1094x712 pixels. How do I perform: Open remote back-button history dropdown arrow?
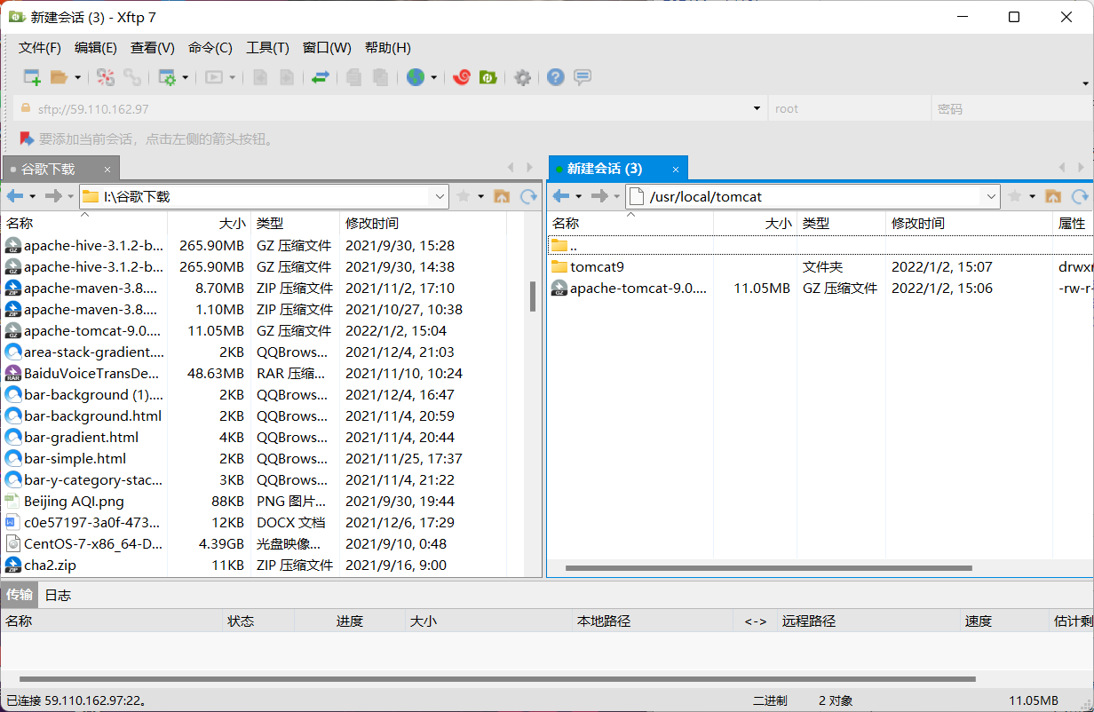tap(579, 196)
